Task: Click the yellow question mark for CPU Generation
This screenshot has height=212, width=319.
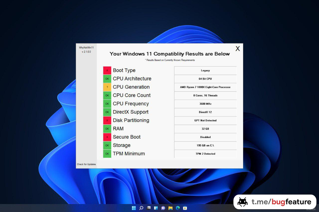Action: coord(107,87)
